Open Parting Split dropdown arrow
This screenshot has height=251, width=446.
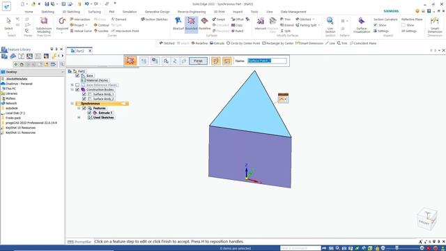[319, 25]
